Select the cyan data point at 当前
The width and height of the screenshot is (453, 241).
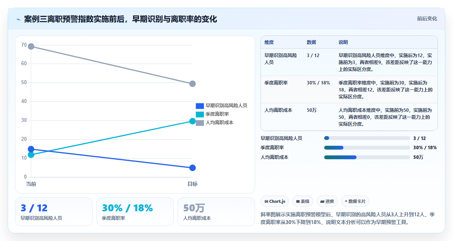coord(31,155)
